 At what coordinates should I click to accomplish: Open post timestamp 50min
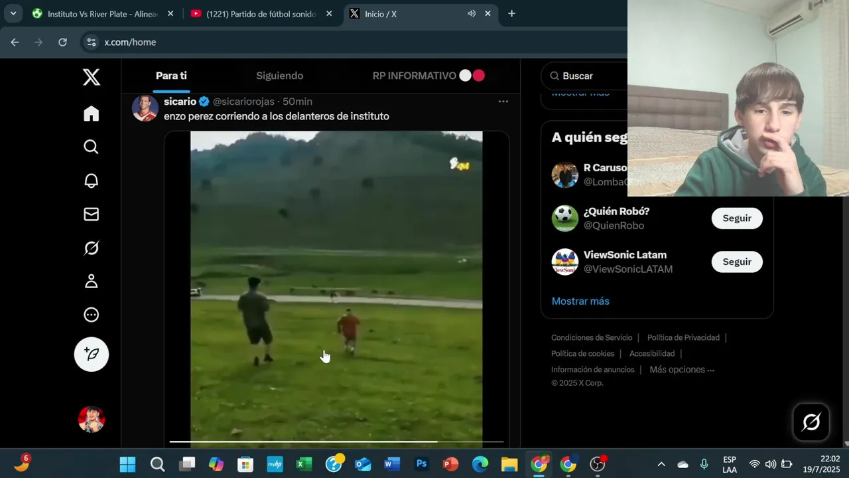[x=297, y=102]
